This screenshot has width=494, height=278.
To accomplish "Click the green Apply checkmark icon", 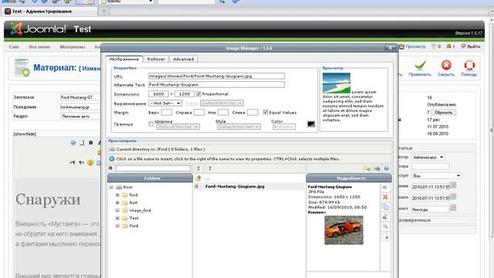I will coord(420,66).
